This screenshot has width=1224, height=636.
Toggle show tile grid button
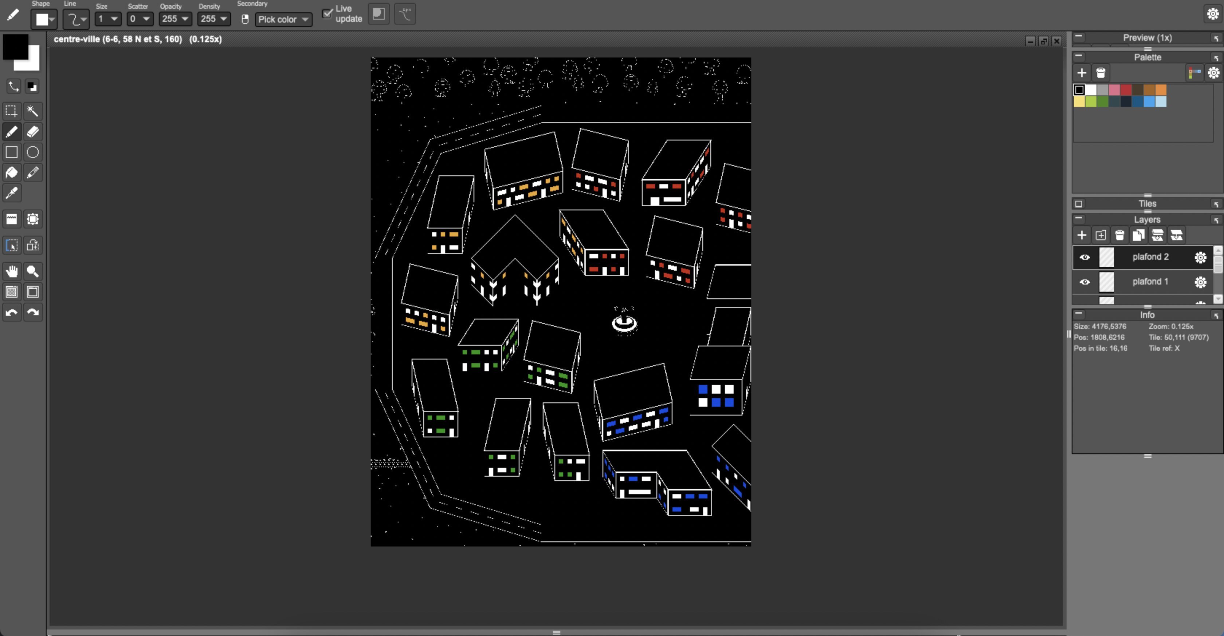pyautogui.click(x=11, y=292)
